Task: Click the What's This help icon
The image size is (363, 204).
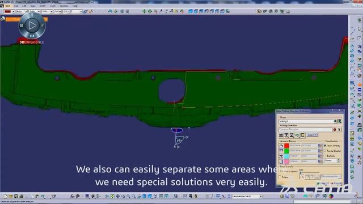Action: tap(54, 197)
